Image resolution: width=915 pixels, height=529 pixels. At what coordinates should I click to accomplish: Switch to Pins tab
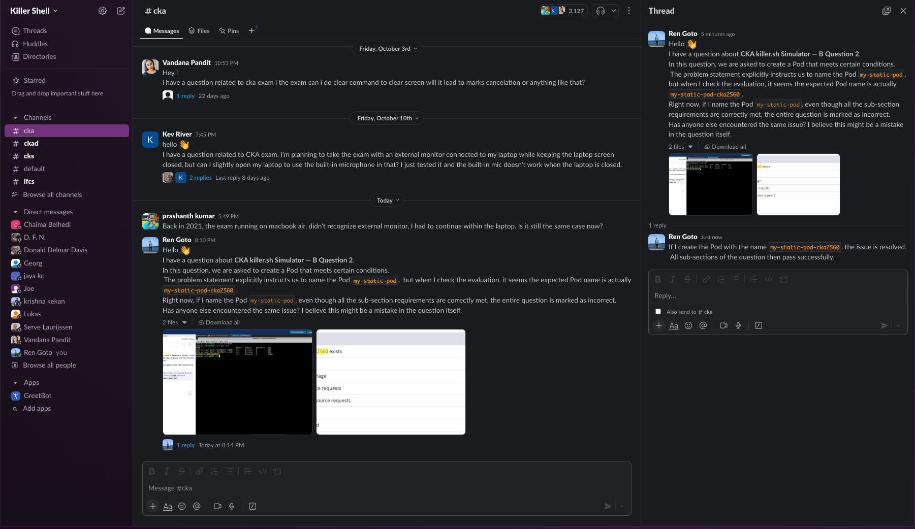click(229, 31)
